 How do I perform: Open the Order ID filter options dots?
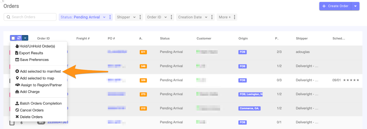(x=171, y=17)
